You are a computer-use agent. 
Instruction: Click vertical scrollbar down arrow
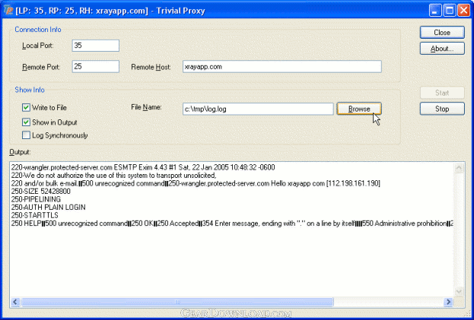459,291
